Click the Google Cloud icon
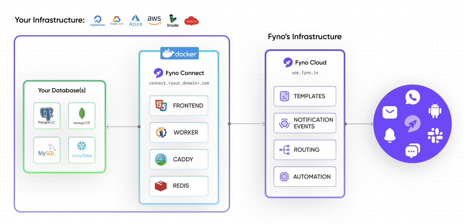 point(116,20)
